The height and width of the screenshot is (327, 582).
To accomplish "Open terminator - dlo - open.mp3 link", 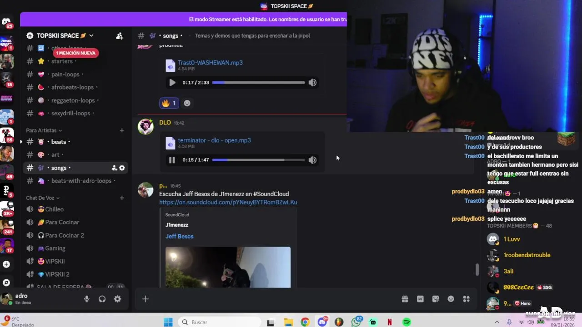I will point(214,140).
